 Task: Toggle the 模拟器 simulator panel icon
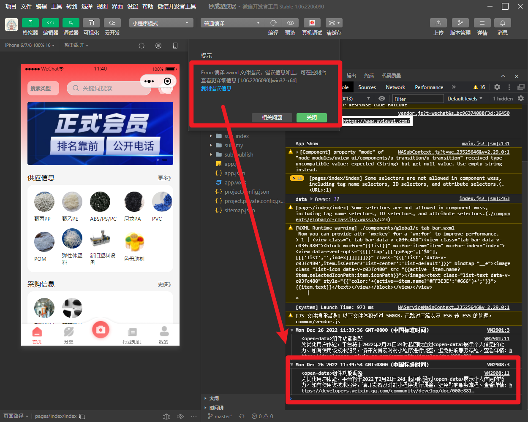click(x=30, y=23)
